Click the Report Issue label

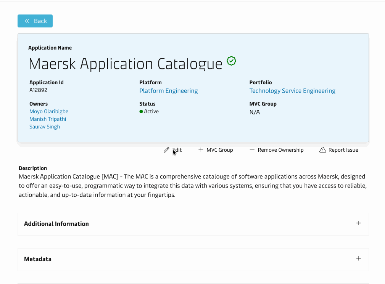pos(343,150)
